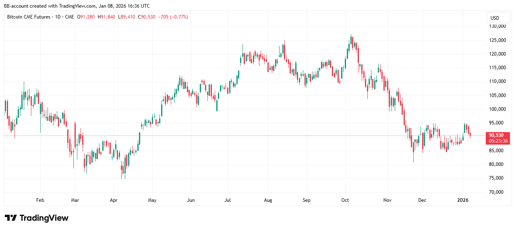Click the −705 (−0.77%) change value
This screenshot has width=516, height=230.
173,17
